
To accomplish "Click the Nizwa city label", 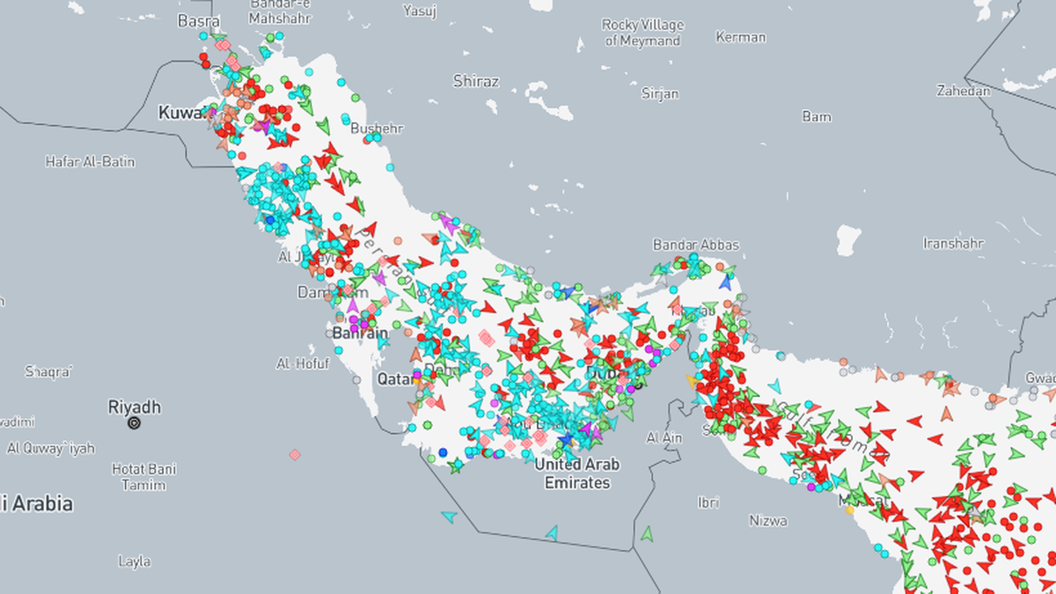I will coord(767,520).
